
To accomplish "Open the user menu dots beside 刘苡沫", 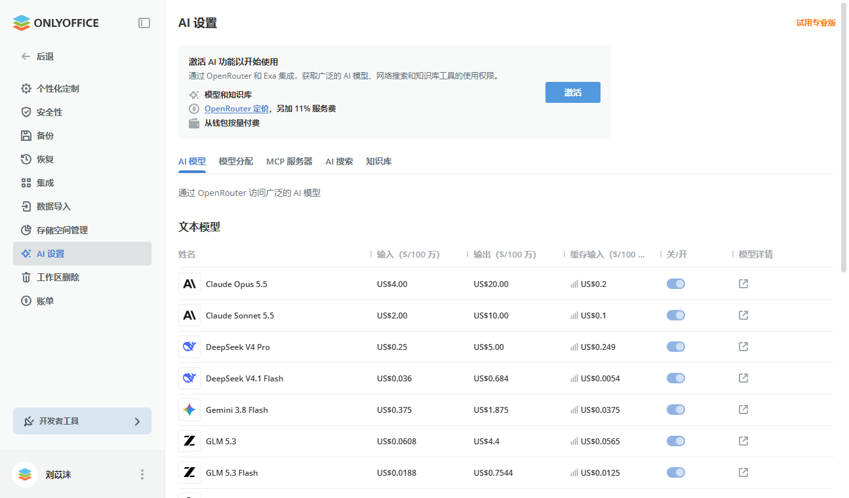I will pyautogui.click(x=142, y=474).
